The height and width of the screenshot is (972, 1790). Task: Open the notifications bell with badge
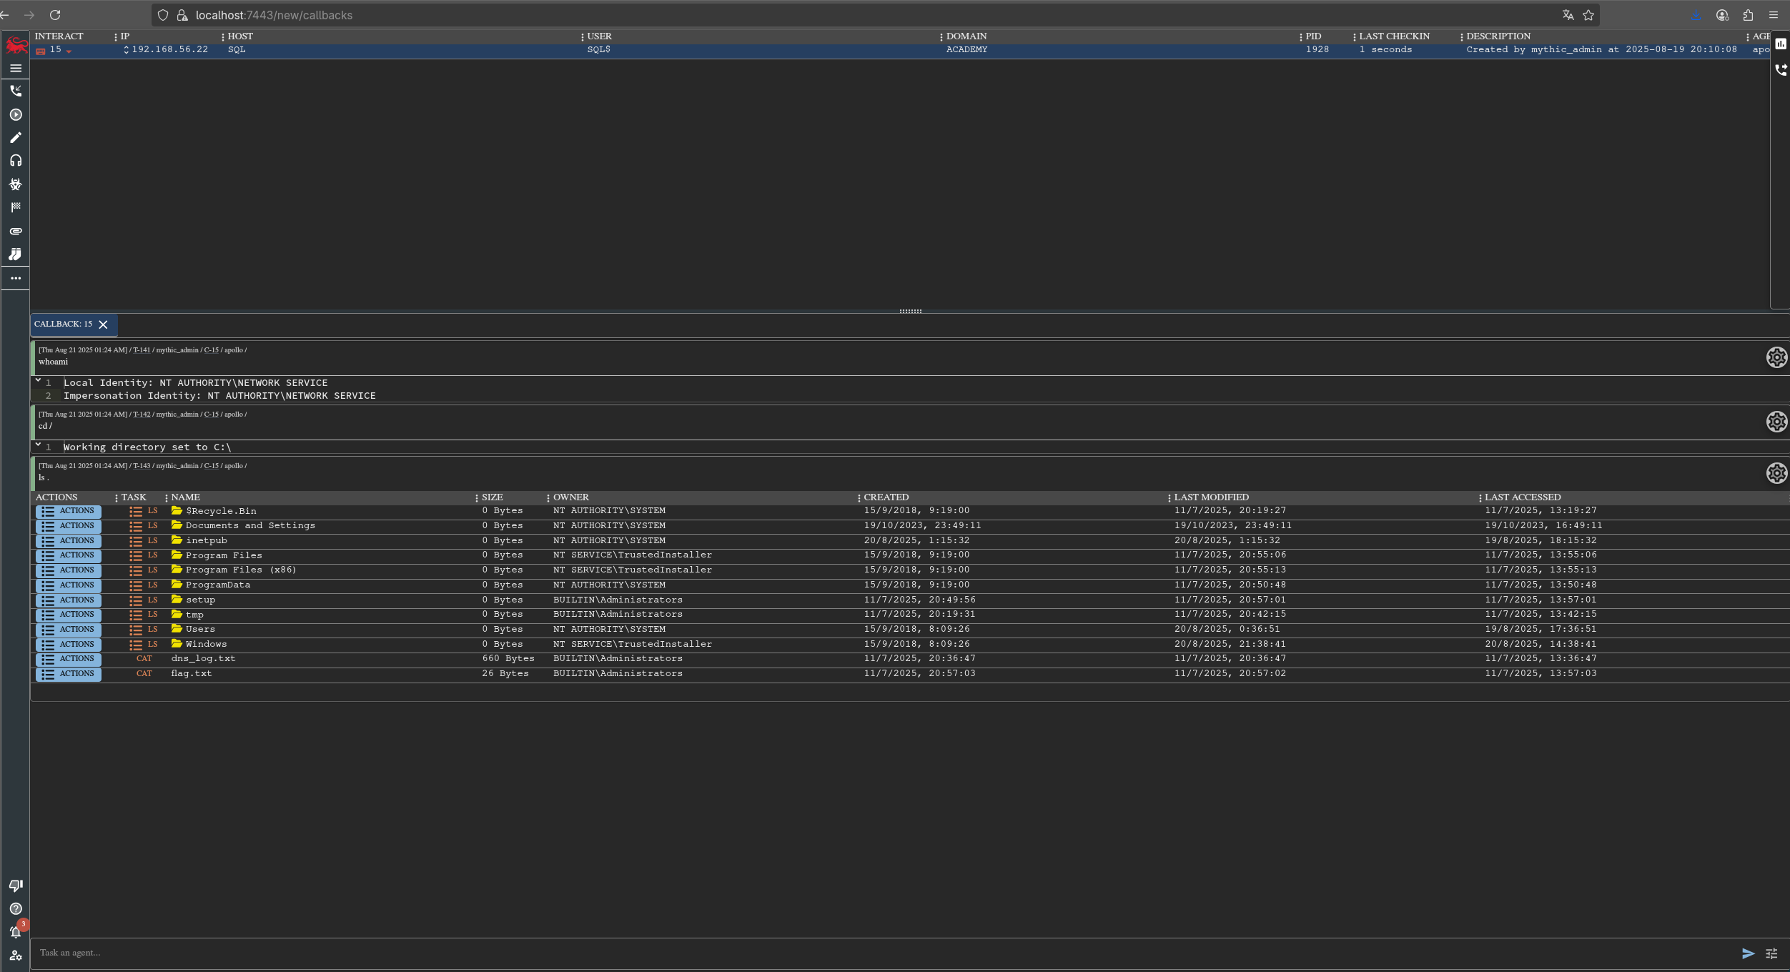pyautogui.click(x=16, y=931)
